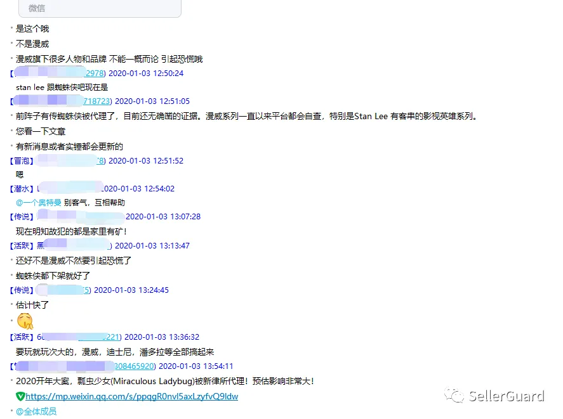Screen dimensions: 563x419
Task: Select the message '估计快了'
Action: click(32, 305)
